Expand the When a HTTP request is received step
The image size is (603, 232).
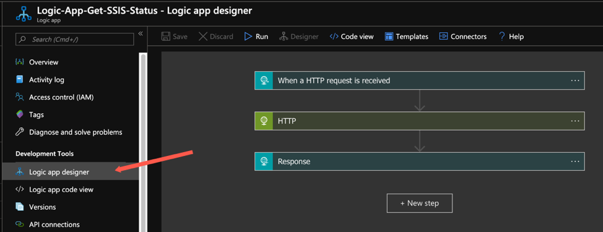[x=420, y=80]
